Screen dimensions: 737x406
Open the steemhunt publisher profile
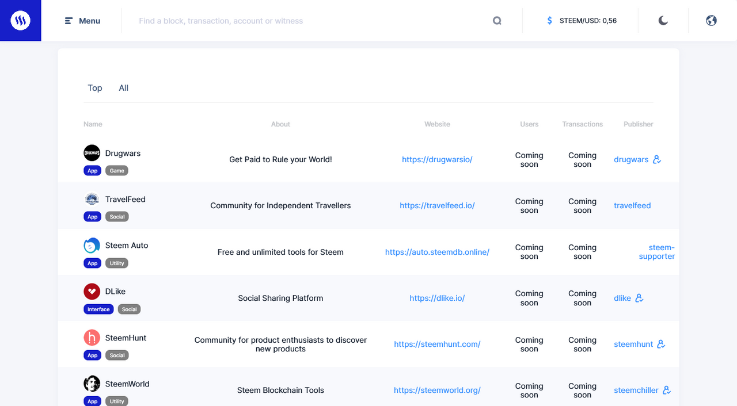click(633, 344)
